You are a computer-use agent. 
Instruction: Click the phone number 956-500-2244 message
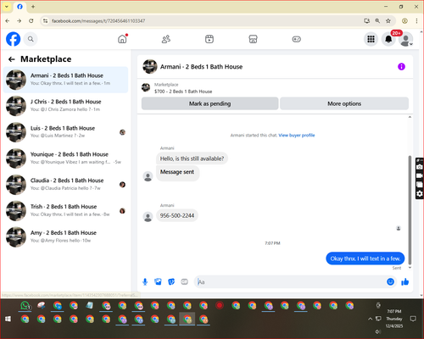(177, 215)
